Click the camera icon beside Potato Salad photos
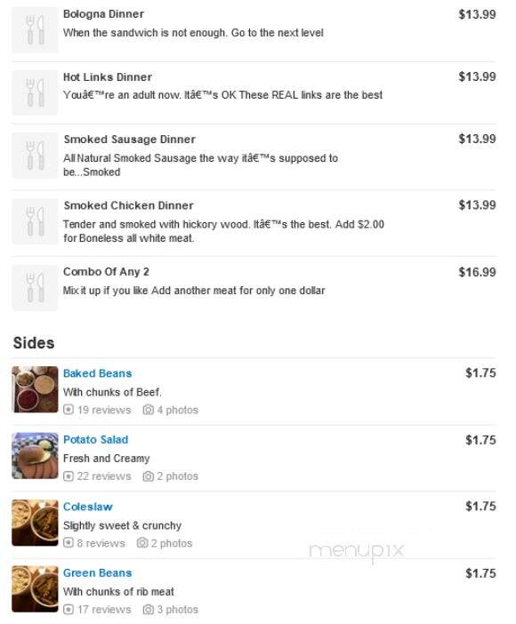This screenshot has width=516, height=624. [149, 476]
